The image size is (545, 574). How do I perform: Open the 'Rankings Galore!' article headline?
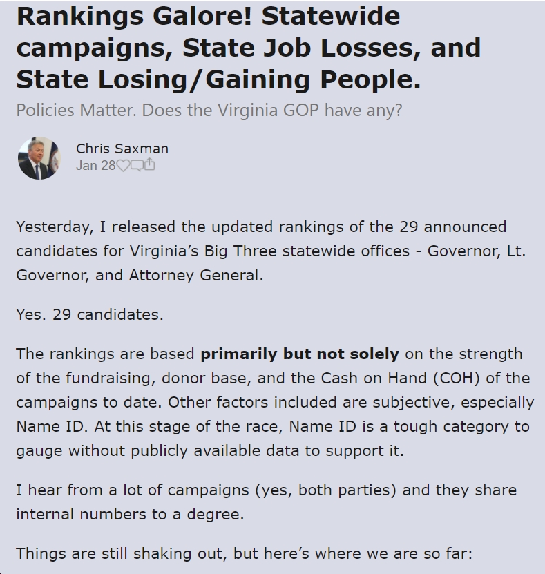[x=249, y=48]
